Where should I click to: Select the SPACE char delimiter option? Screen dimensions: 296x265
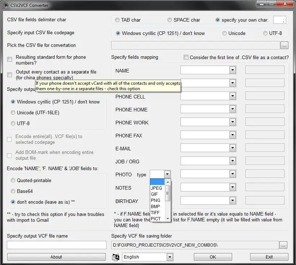170,20
